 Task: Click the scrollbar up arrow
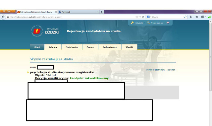coord(211,21)
